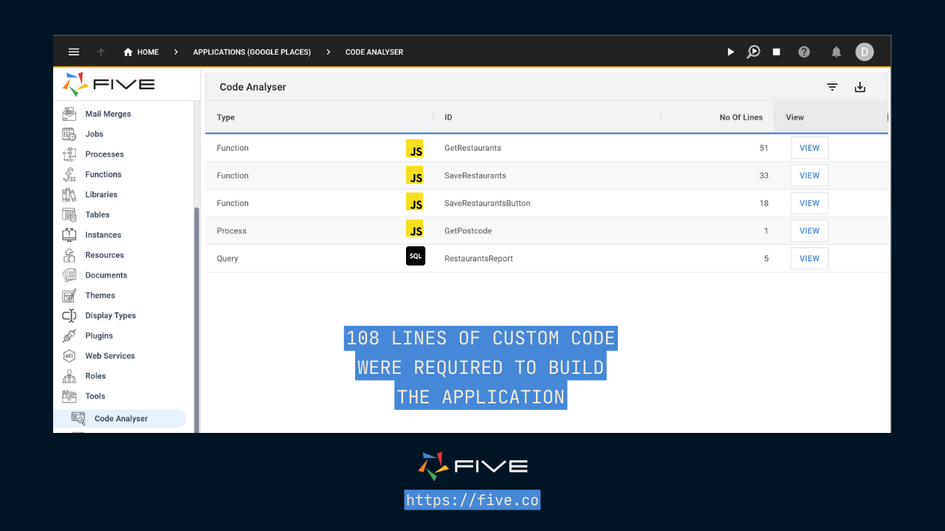The width and height of the screenshot is (945, 531).
Task: Click the Processes sidebar icon
Action: (69, 154)
